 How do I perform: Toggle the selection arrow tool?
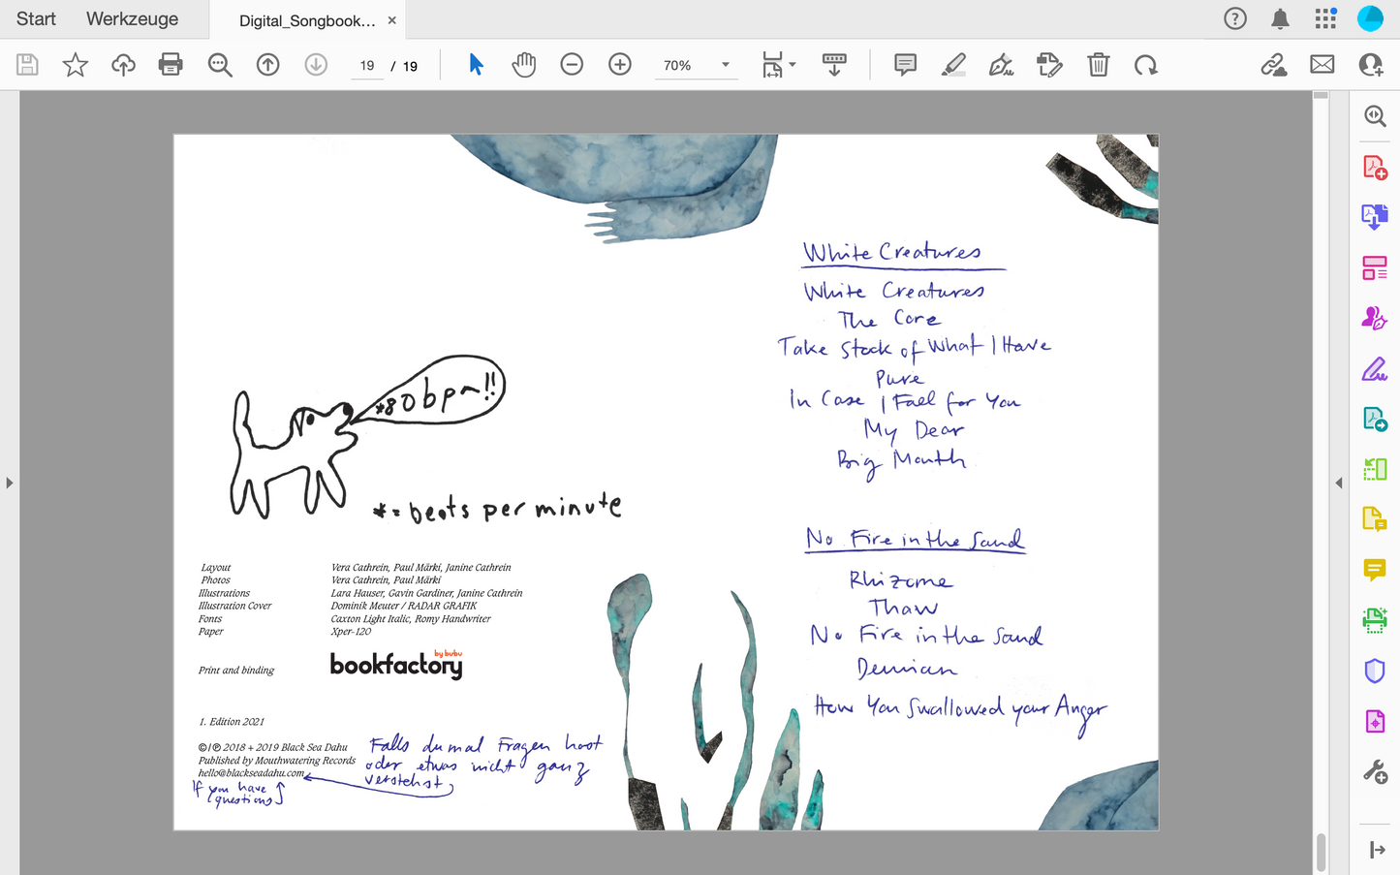(x=474, y=65)
